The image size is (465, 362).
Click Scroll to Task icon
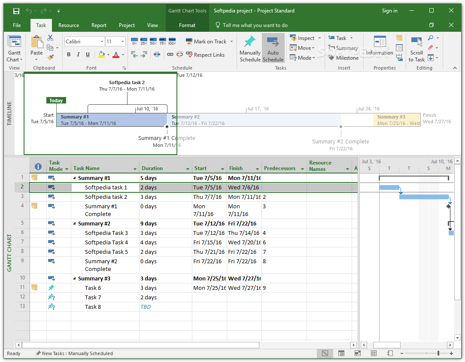pyautogui.click(x=416, y=49)
